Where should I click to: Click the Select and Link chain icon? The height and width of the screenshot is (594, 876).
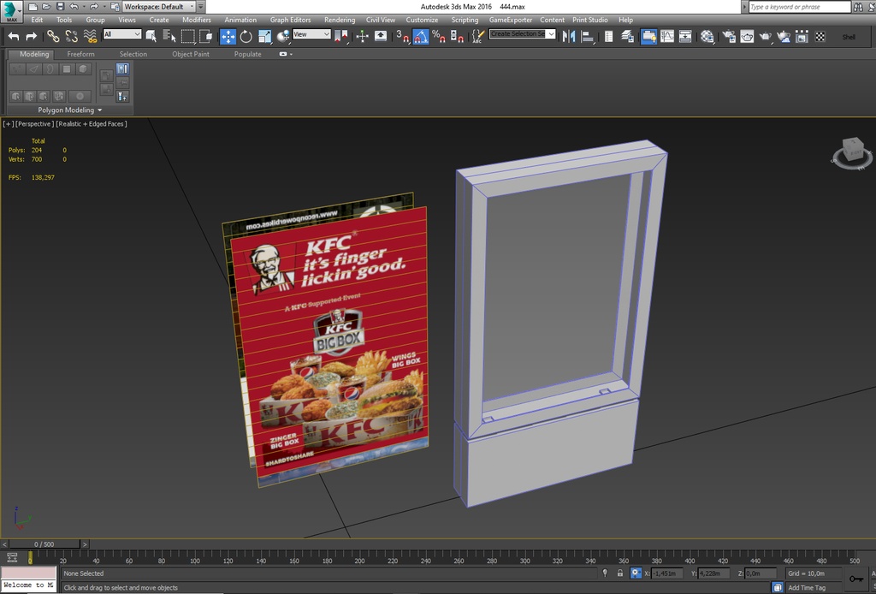pyautogui.click(x=53, y=36)
